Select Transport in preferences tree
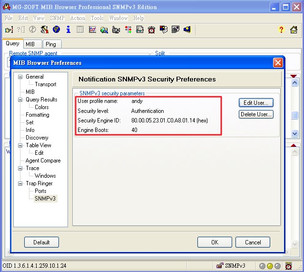304x272 pixels. [x=46, y=84]
